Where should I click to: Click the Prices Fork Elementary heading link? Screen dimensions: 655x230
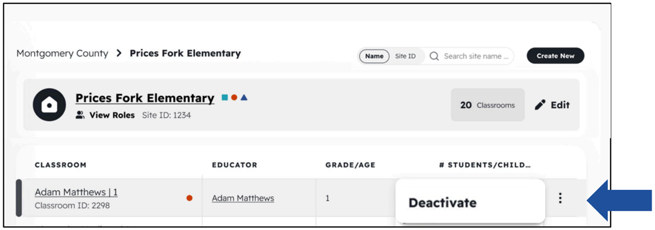(x=145, y=98)
